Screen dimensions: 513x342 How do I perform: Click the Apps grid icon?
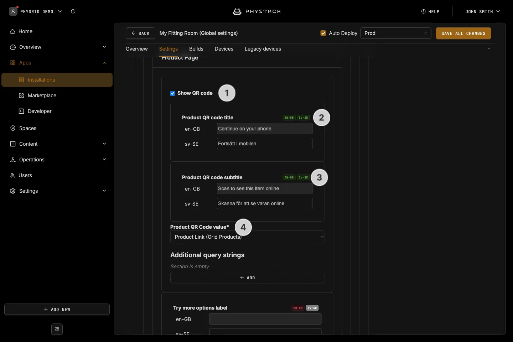click(x=13, y=63)
